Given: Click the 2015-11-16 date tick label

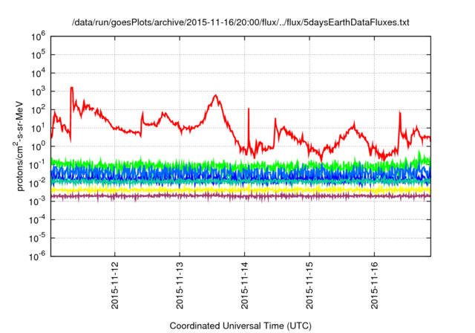Looking at the screenshot, I should point(374,285).
